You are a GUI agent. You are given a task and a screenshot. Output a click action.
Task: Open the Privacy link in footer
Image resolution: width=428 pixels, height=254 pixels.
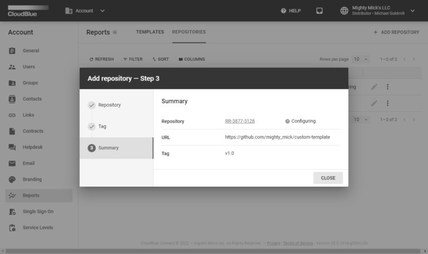pyautogui.click(x=274, y=243)
